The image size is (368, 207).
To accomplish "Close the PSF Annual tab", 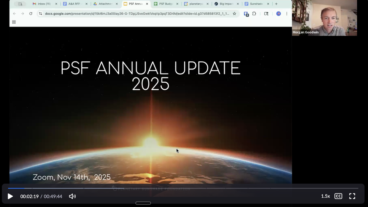I will (147, 4).
